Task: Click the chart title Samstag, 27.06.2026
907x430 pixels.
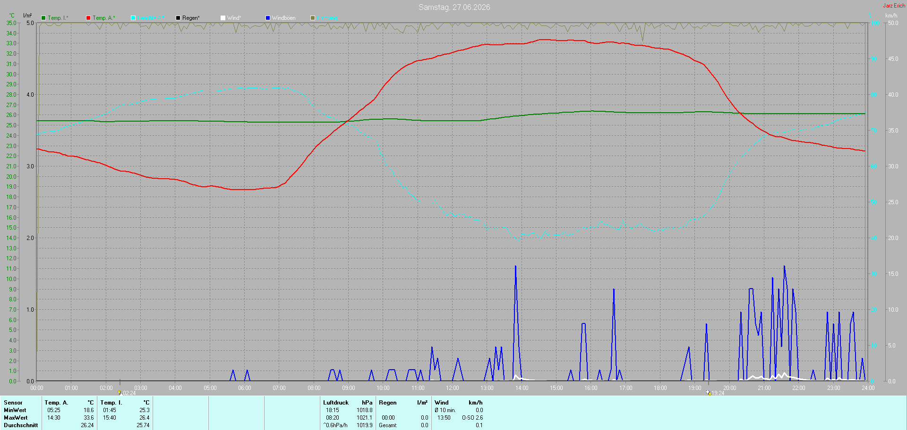Action: (454, 7)
